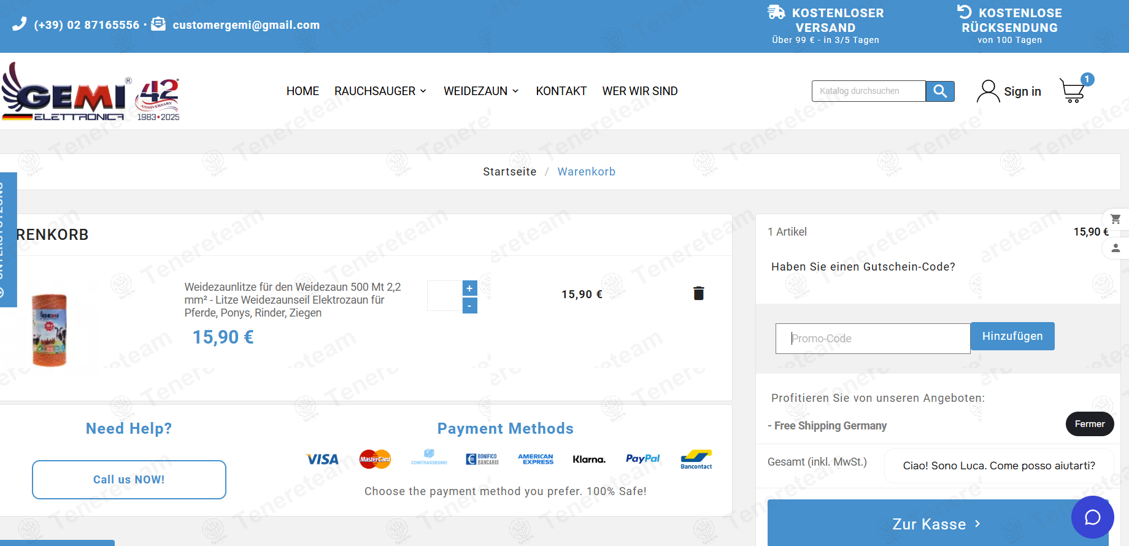Click the PayPal payment logo
Image resolution: width=1129 pixels, height=546 pixels.
point(642,459)
